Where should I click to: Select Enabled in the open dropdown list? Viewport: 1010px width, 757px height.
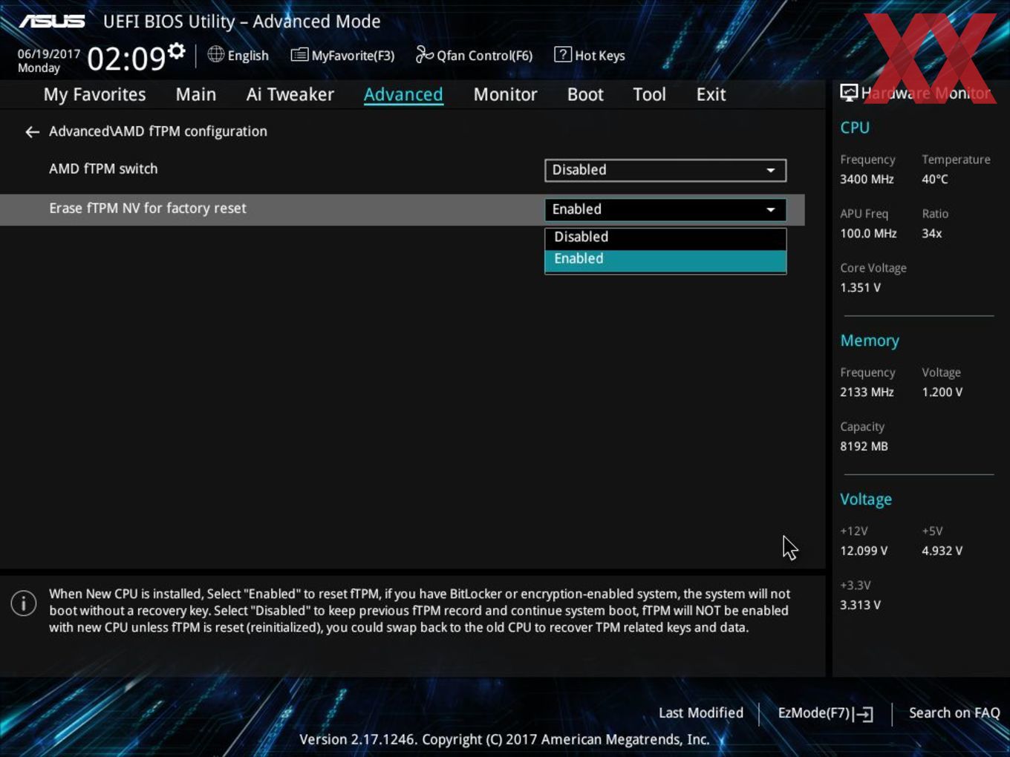[665, 259]
